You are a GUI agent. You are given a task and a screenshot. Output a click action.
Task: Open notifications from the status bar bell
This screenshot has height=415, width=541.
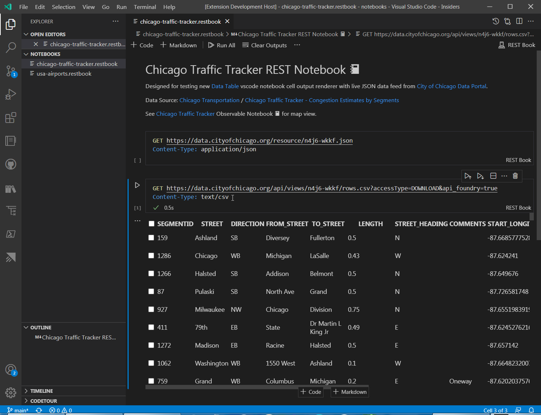click(x=532, y=410)
